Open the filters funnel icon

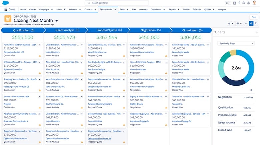tap(256, 24)
